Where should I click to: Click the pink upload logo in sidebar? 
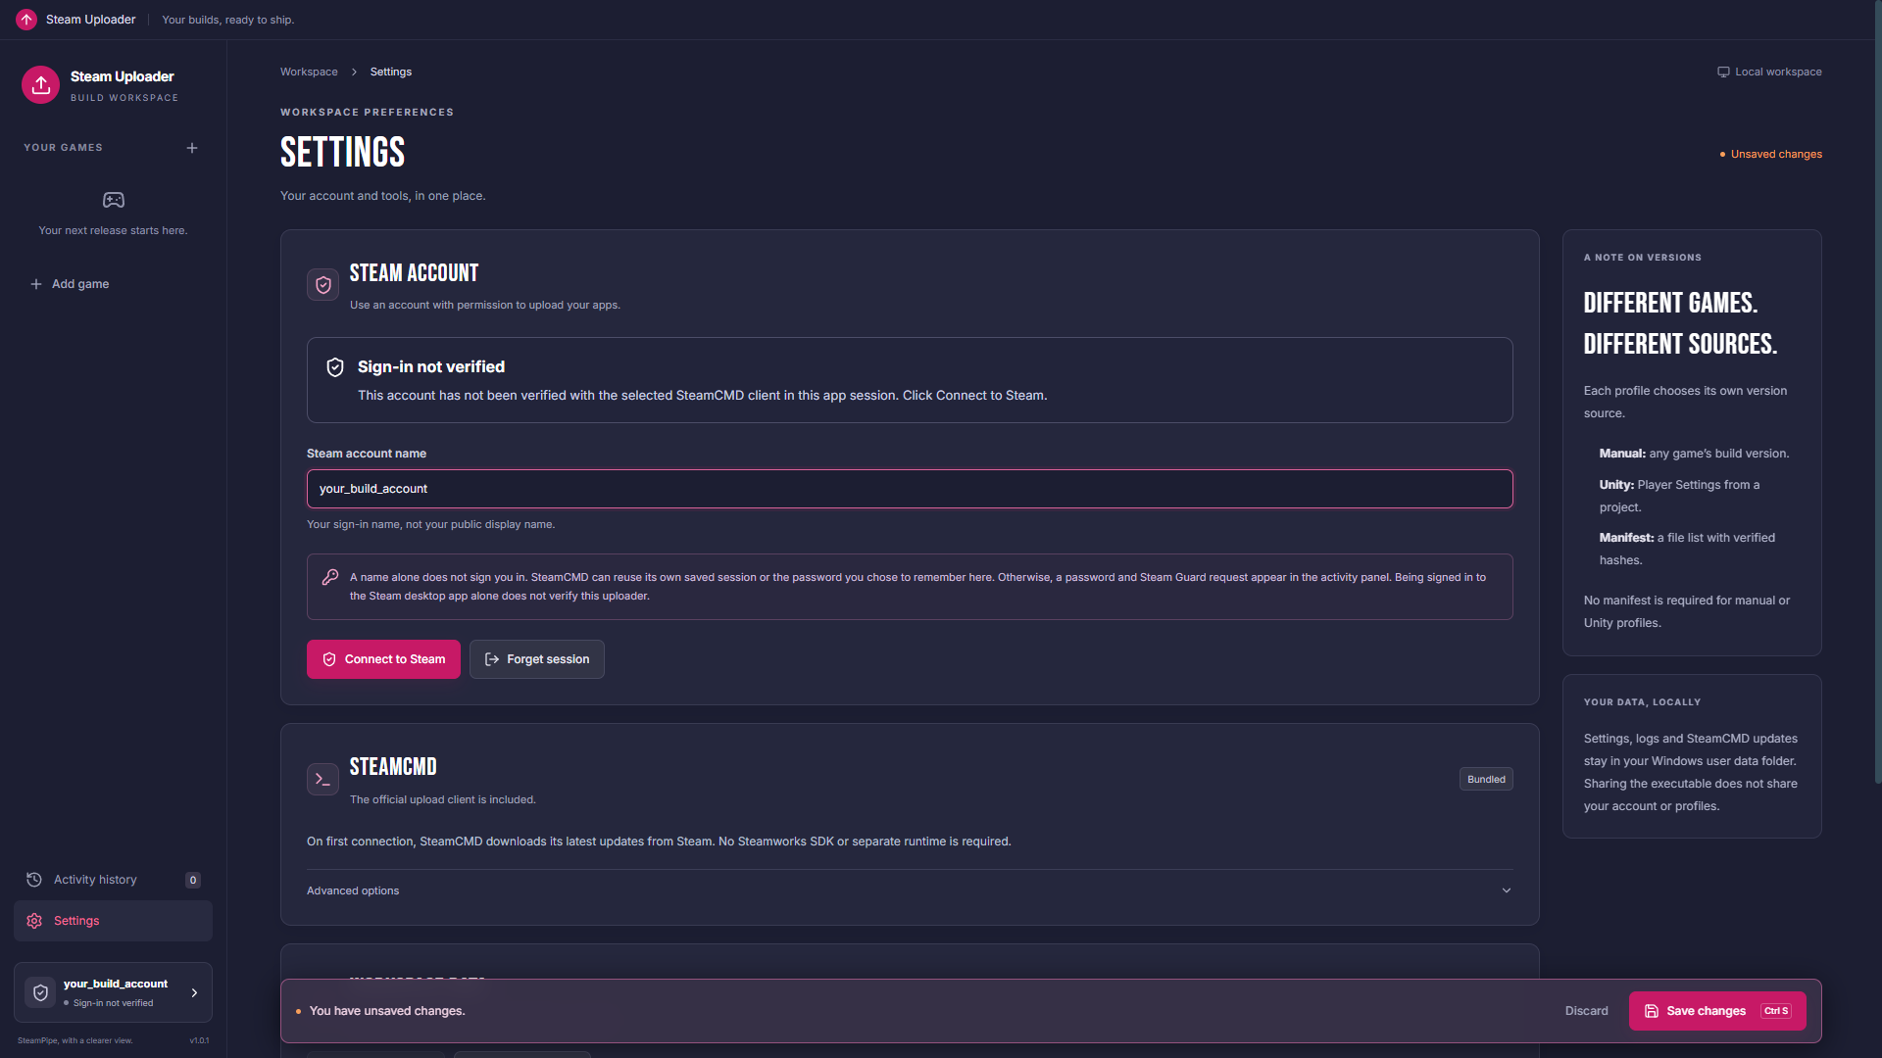[x=40, y=85]
